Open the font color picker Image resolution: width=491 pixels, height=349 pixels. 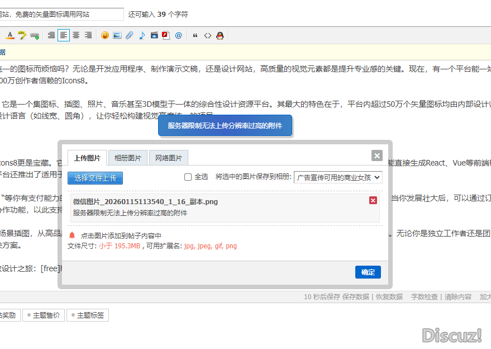click(x=9, y=35)
